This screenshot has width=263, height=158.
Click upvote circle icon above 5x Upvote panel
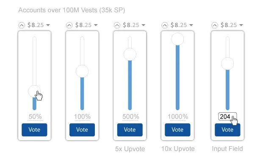(x=117, y=25)
